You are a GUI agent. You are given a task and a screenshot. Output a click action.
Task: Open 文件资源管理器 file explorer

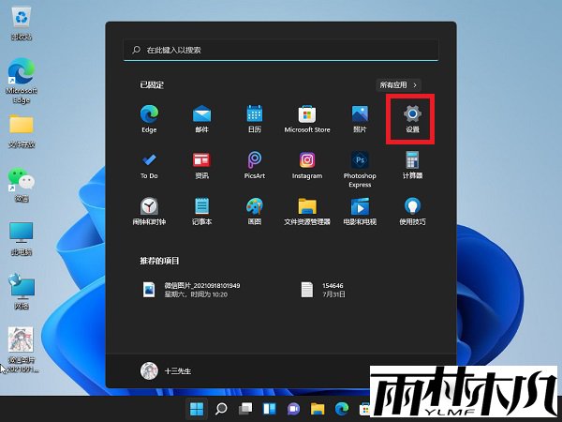click(x=307, y=211)
